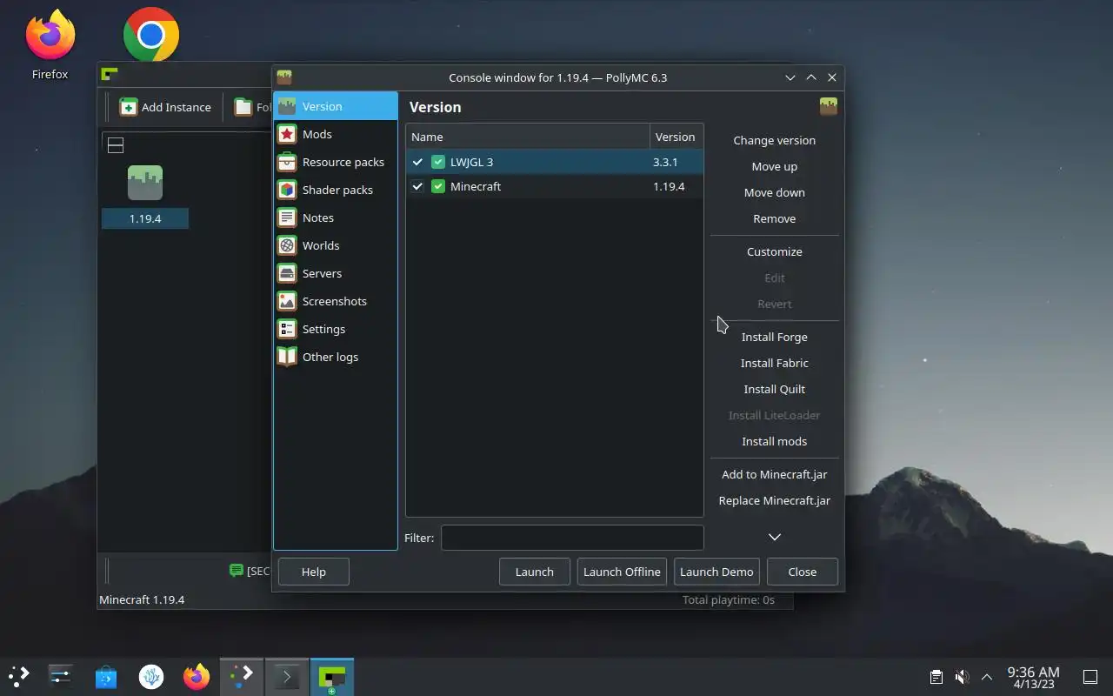Screen dimensions: 1113x696
Task: Expand more actions with the down chevron
Action: (775, 537)
